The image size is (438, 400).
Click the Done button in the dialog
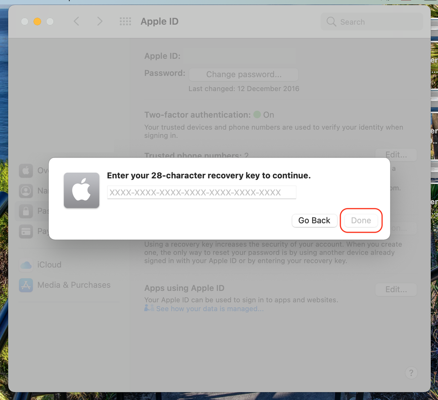(x=361, y=220)
